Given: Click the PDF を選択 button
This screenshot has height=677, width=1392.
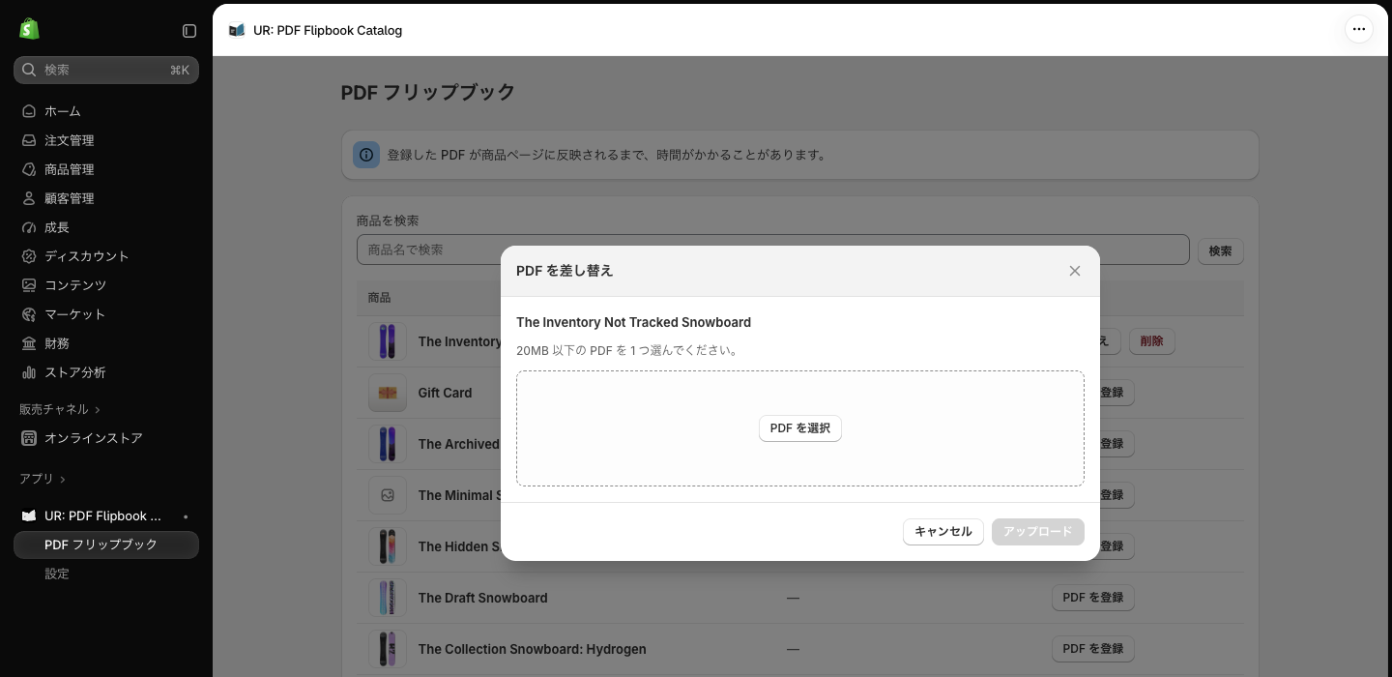Looking at the screenshot, I should tap(800, 428).
